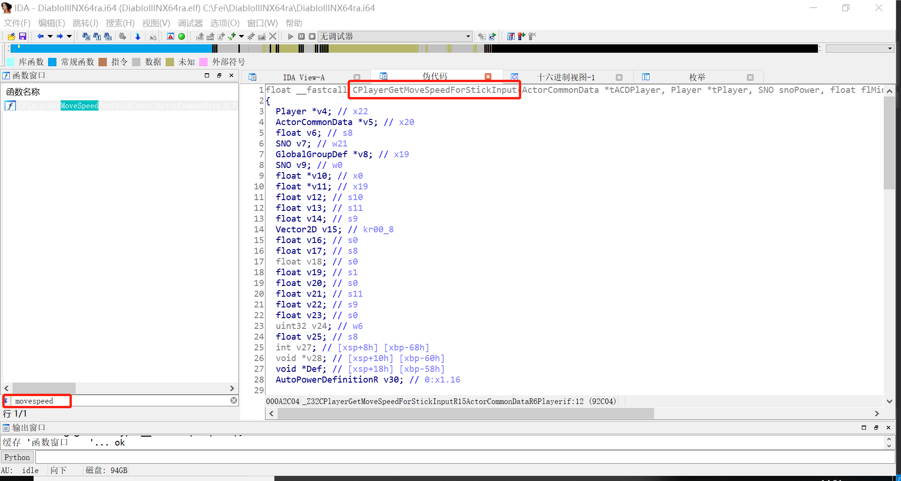Jump forward with blue right arrow

coord(60,36)
